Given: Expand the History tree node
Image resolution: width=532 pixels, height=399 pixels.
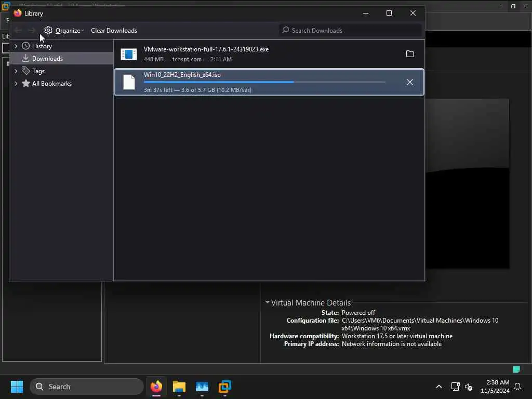Looking at the screenshot, I should [x=16, y=46].
